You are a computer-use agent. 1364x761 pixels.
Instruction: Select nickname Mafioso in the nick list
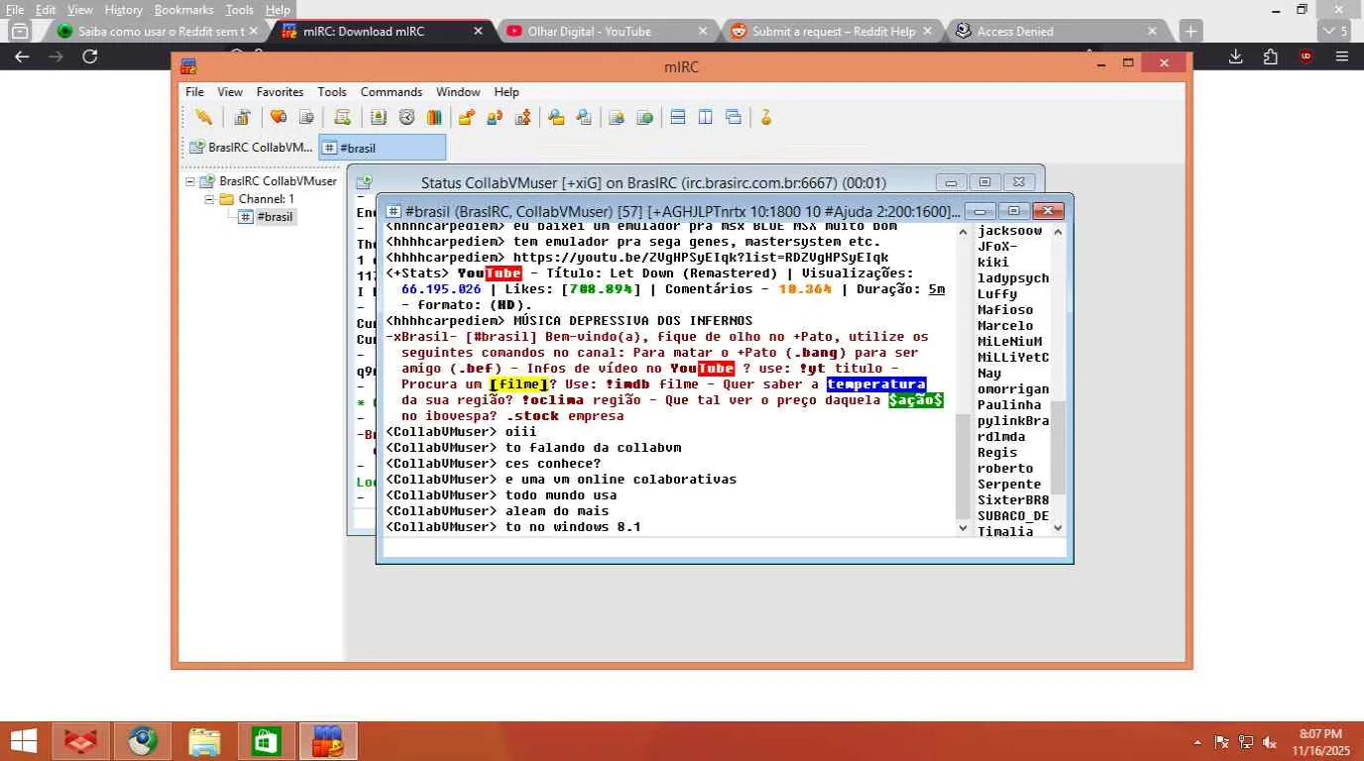point(1005,310)
